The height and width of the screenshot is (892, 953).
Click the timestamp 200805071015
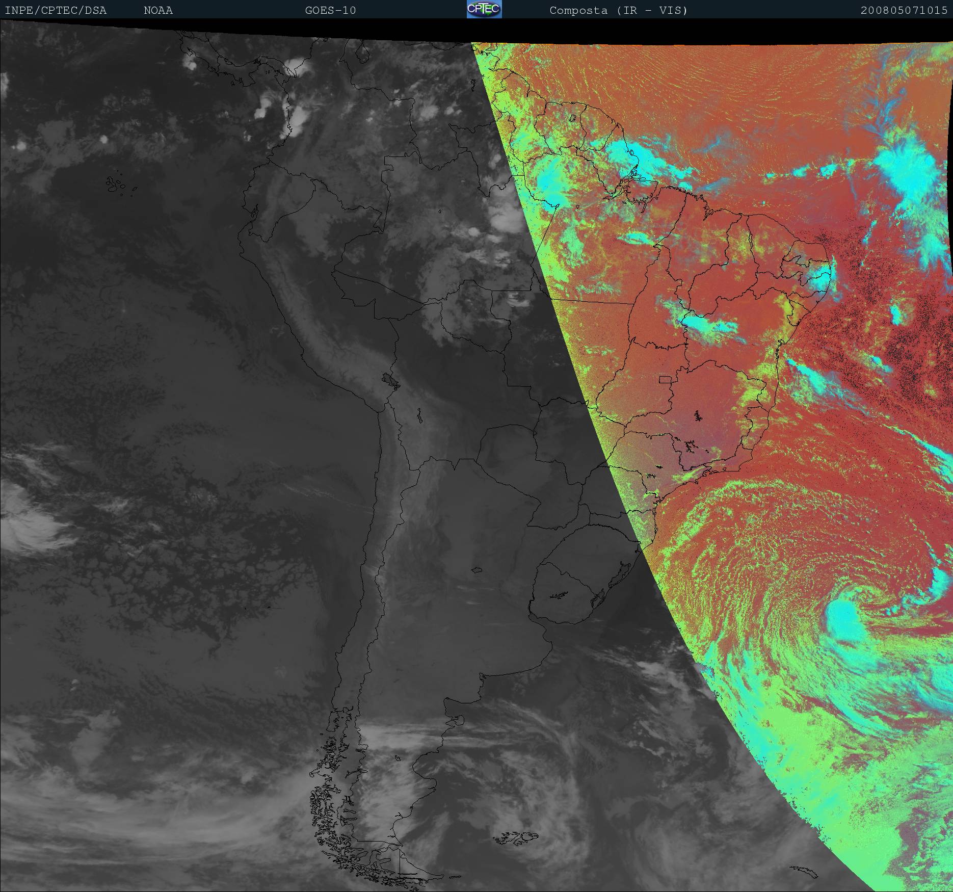coord(904,10)
